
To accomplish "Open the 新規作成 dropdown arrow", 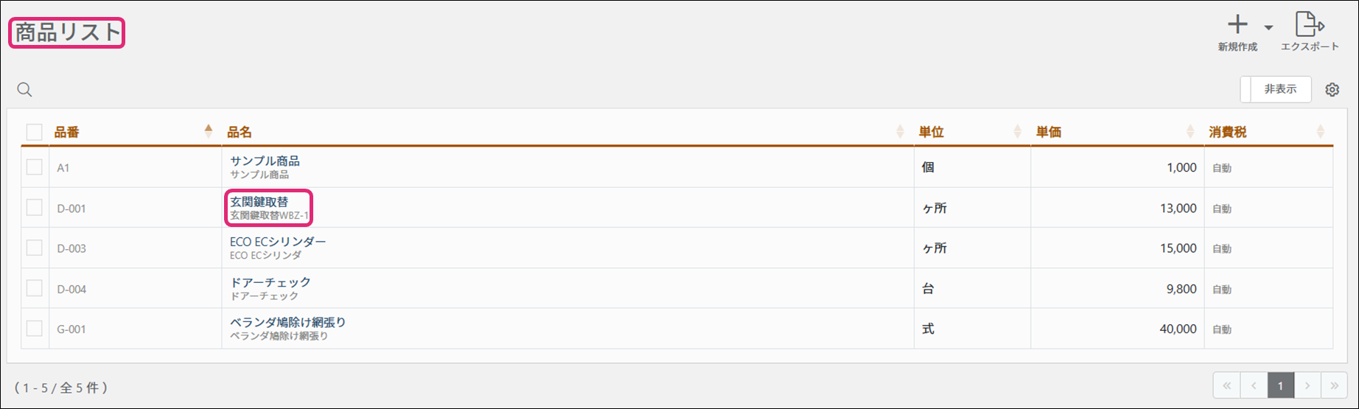I will (x=1268, y=28).
